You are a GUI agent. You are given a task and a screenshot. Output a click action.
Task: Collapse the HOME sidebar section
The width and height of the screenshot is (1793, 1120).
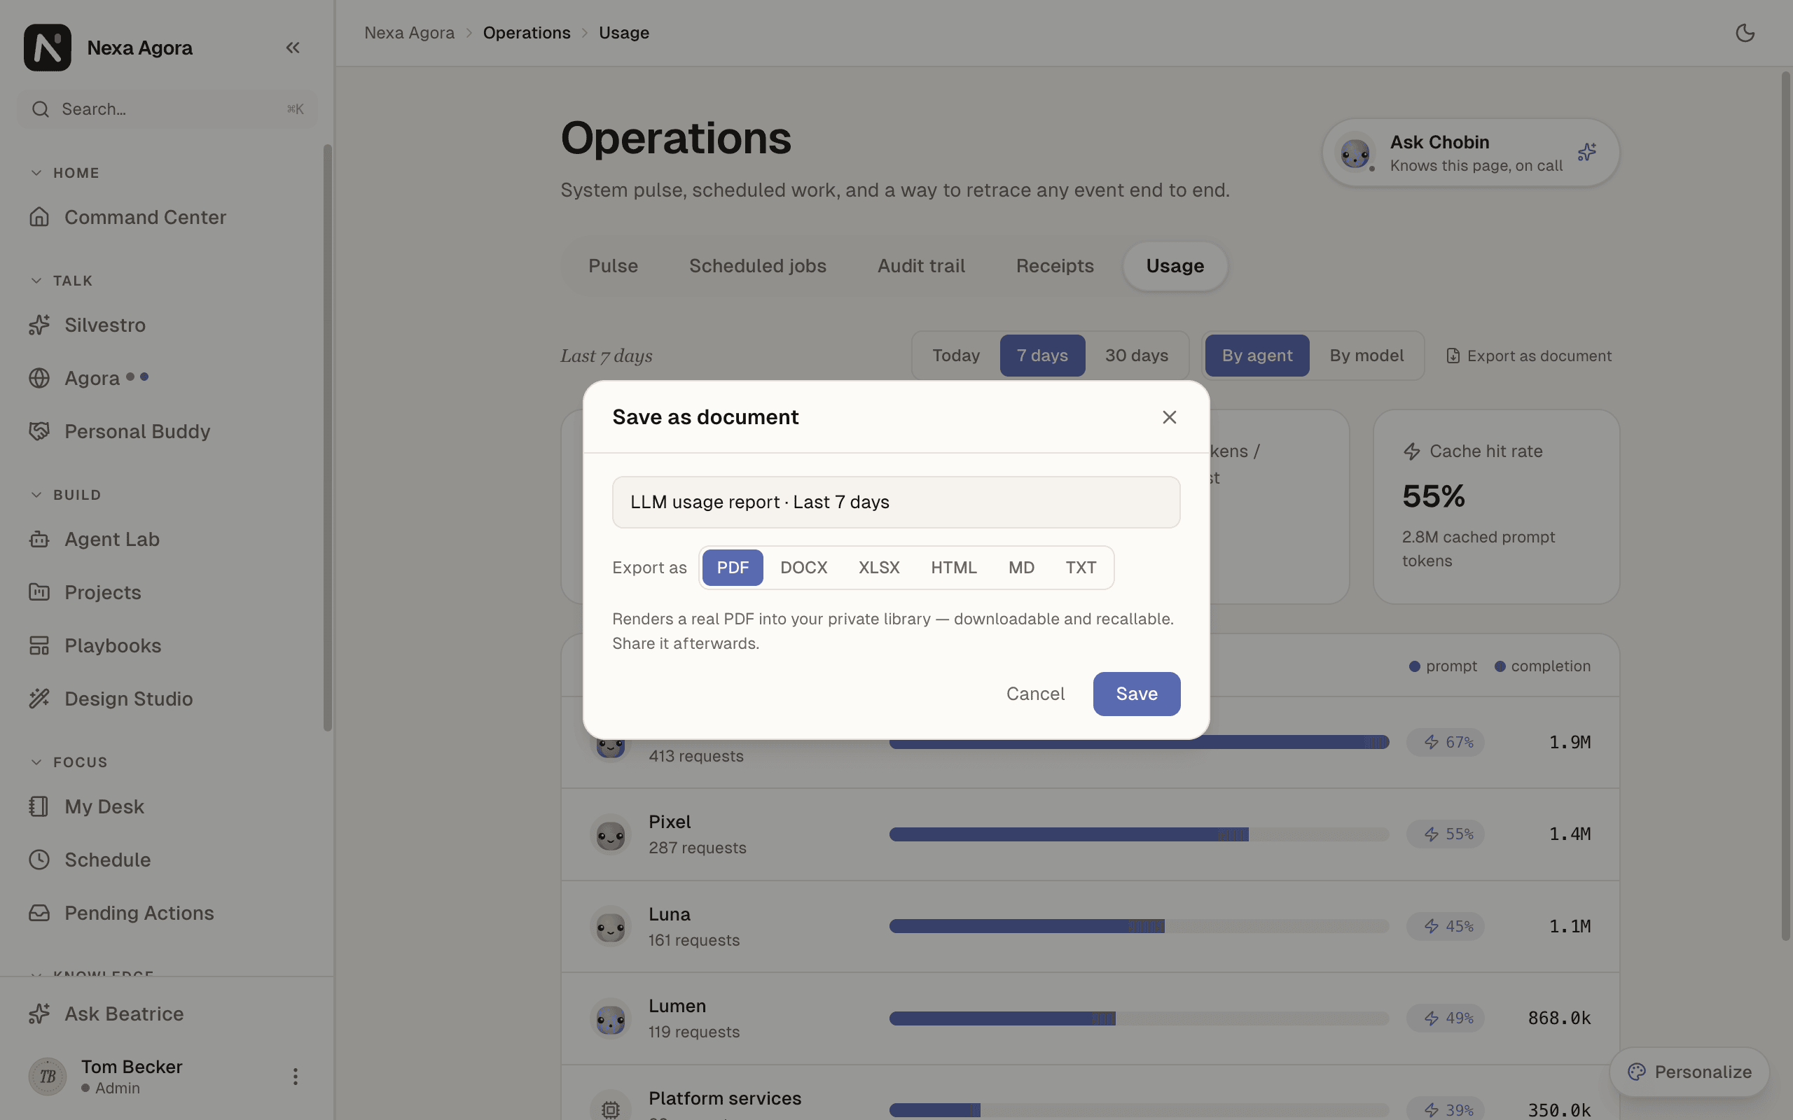(x=36, y=173)
